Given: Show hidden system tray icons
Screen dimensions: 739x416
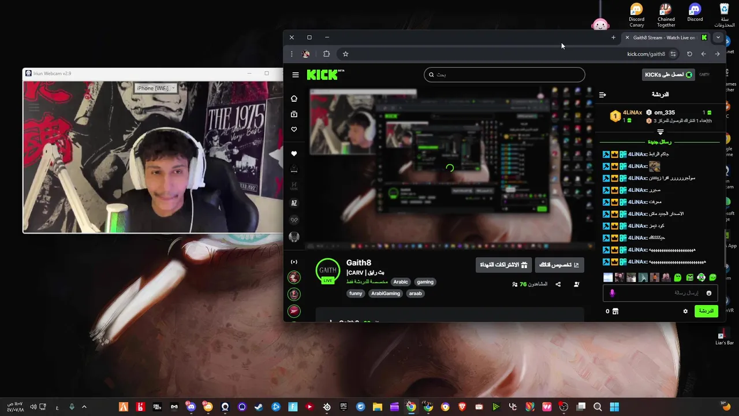Looking at the screenshot, I should coord(84,407).
